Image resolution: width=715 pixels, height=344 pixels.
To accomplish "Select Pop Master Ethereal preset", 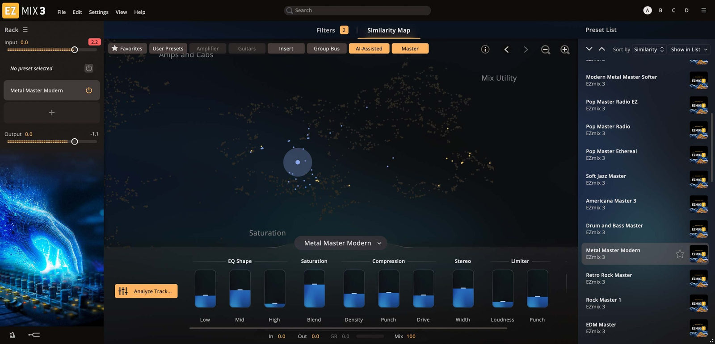I will click(x=646, y=154).
